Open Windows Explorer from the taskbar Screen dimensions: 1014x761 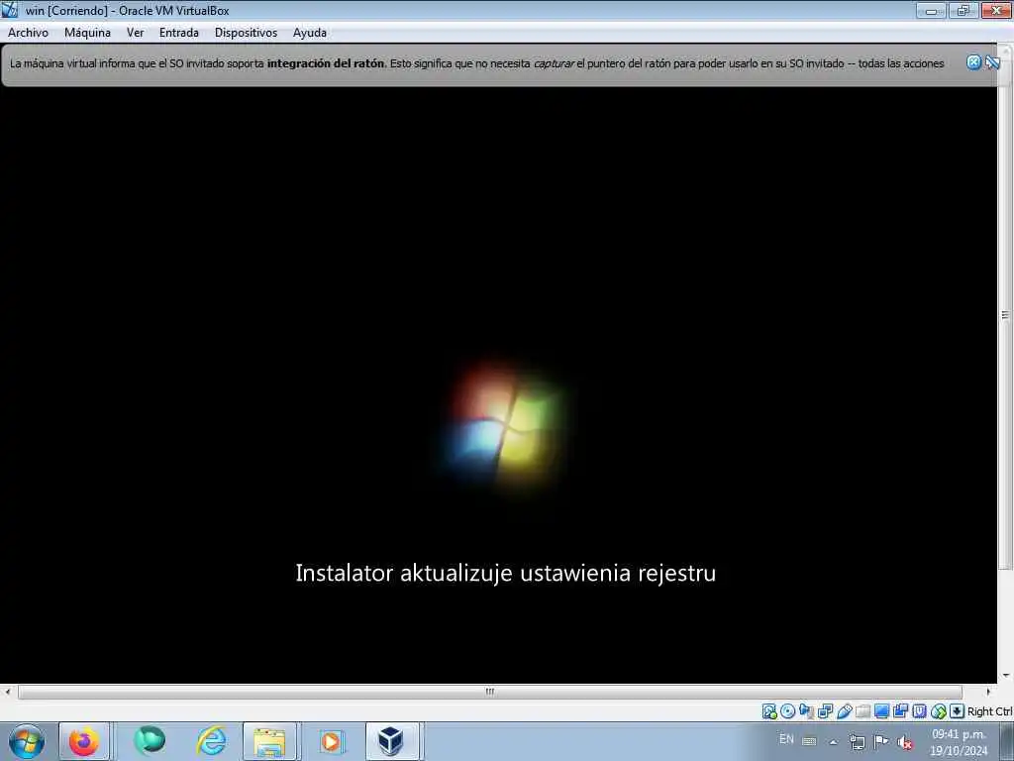pos(269,741)
